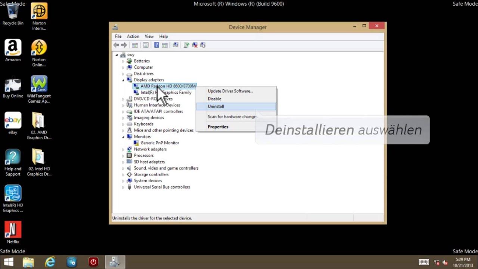Click the Uninstall toolbar icon with red X
The image size is (478, 269).
[x=195, y=45]
